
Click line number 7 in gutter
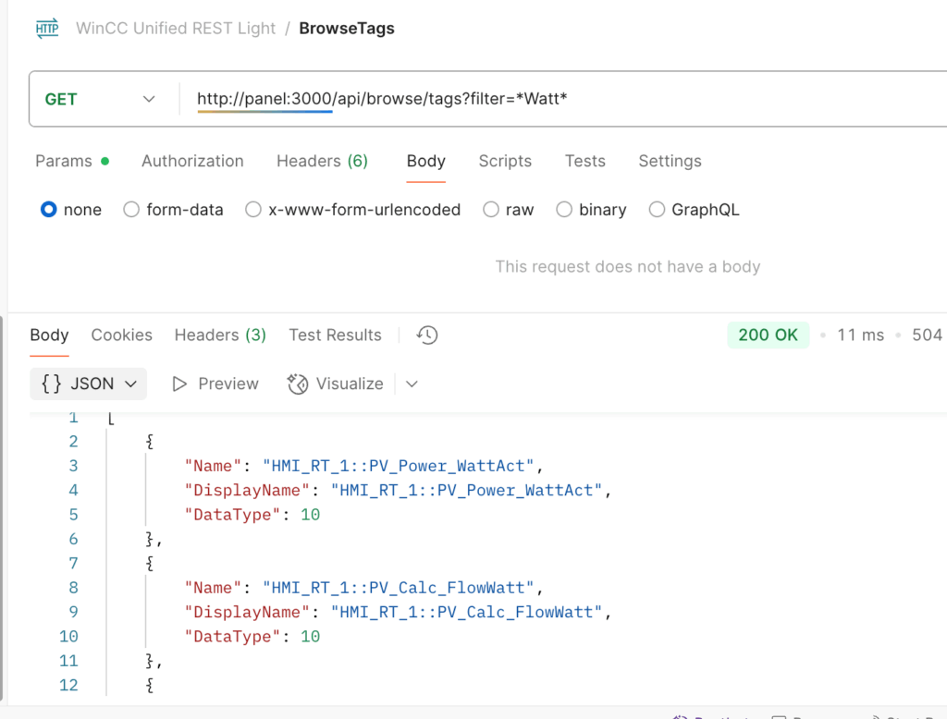[x=73, y=564]
